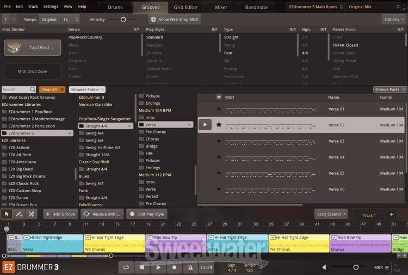Add a new track with plus
The width and height of the screenshot is (408, 275).
click(392, 214)
